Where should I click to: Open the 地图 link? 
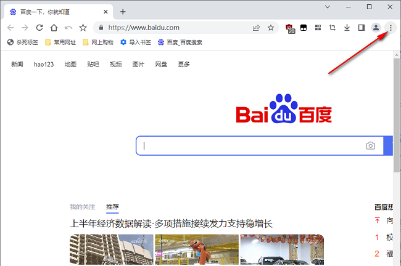[70, 64]
